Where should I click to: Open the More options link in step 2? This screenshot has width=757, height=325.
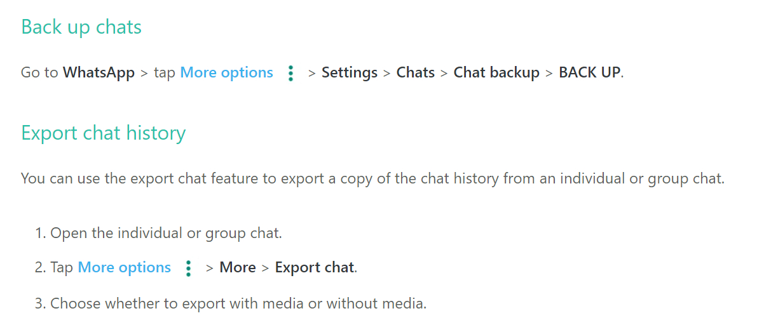(124, 268)
